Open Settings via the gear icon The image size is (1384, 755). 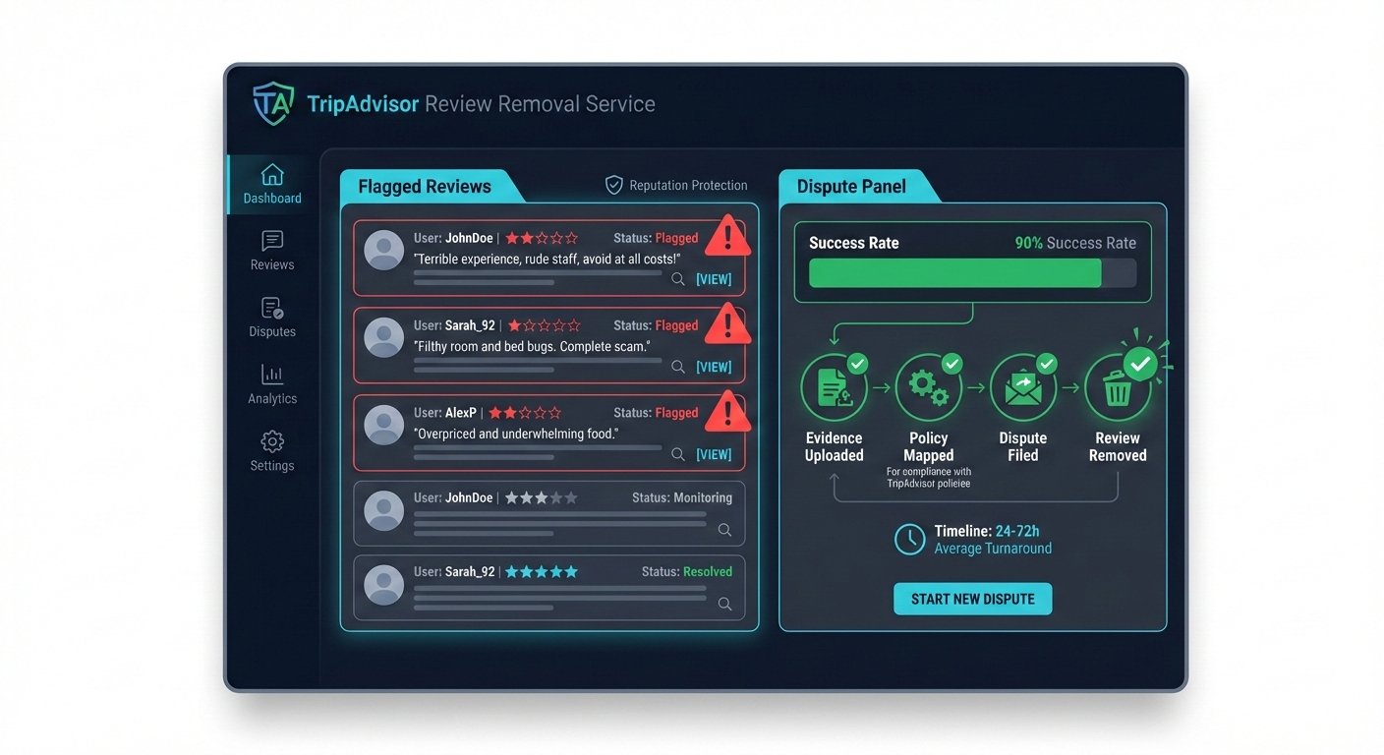(272, 440)
